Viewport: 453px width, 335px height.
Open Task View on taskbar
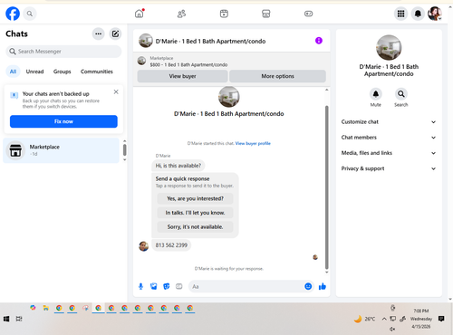coord(19,319)
